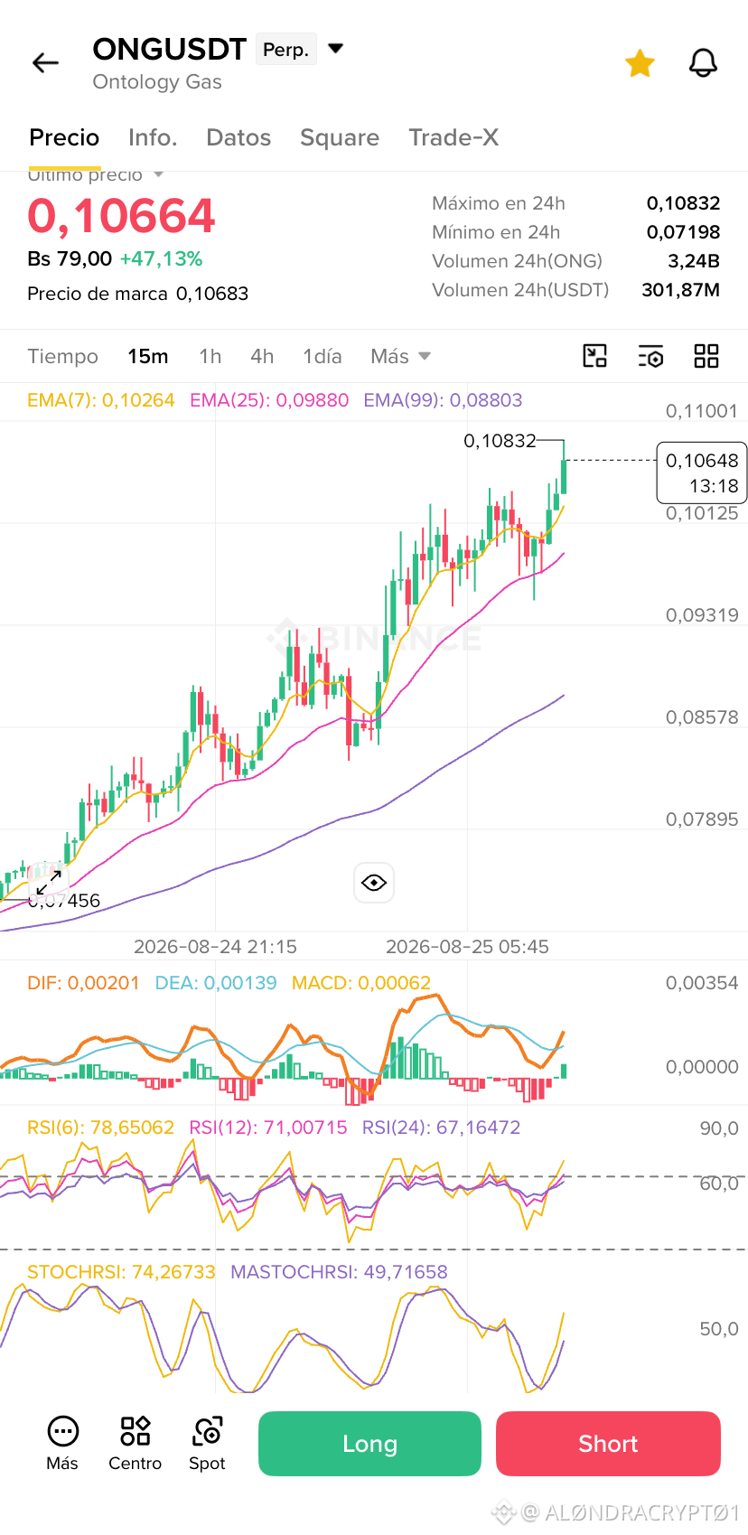Tap the RSI(12) value label
Screen dimensions: 748x1535
(x=268, y=1128)
